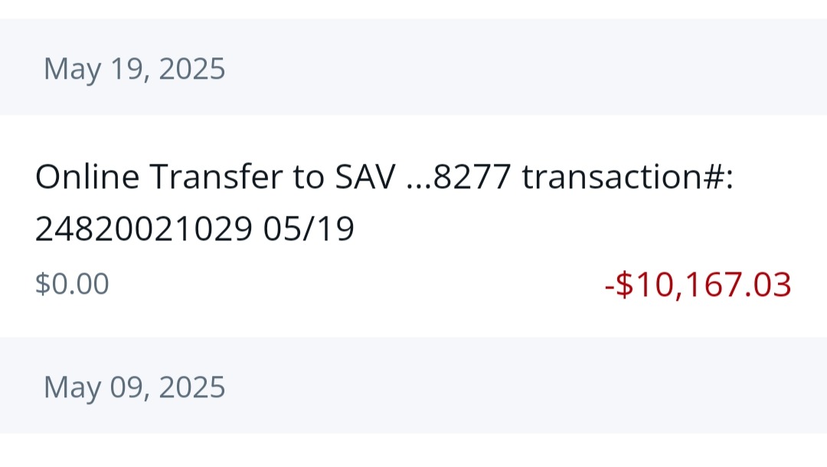Click the word 'May' in May 09 header
This screenshot has width=827, height=467.
click(70, 387)
